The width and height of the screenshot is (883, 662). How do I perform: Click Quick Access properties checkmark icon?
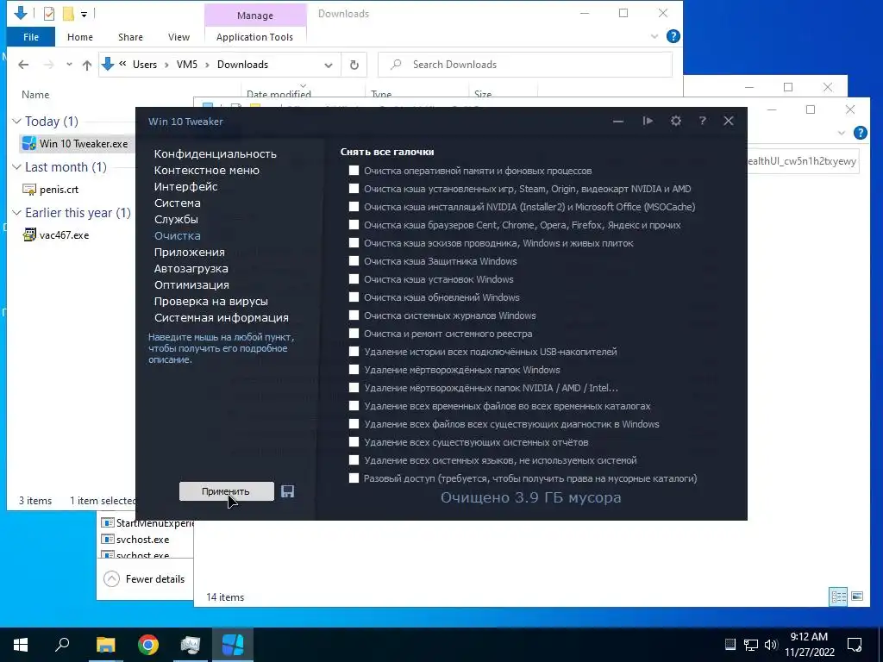pyautogui.click(x=49, y=14)
